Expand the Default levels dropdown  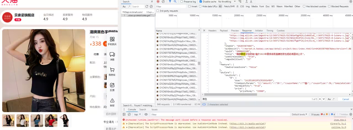[299, 114]
